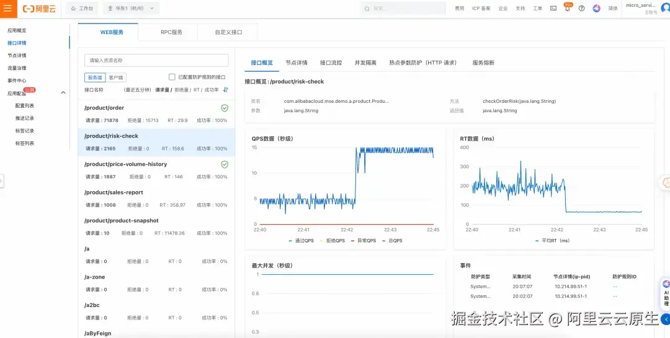Screen dimensions: 670x338
Task: Open the 接口概览 tab
Action: point(262,63)
